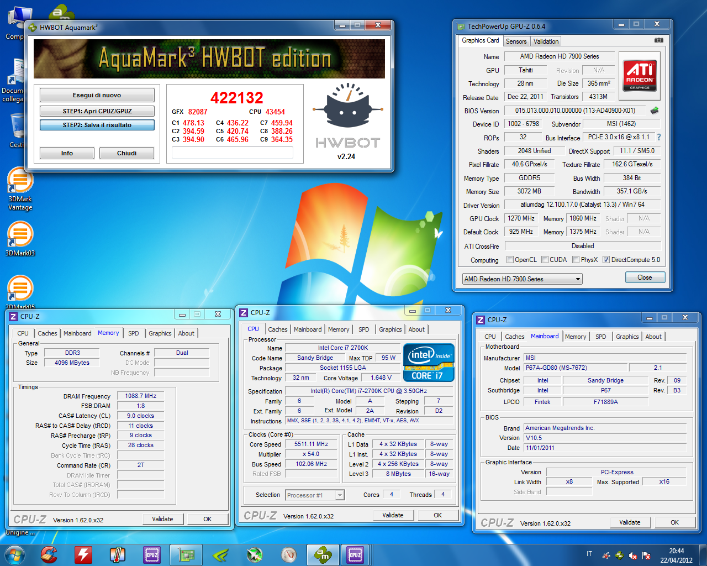707x566 pixels.
Task: Click Validate in CPU-Z Memory window
Action: pyautogui.click(x=162, y=519)
